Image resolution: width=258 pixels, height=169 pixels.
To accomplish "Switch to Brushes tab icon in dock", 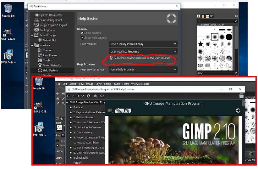I will (199, 16).
